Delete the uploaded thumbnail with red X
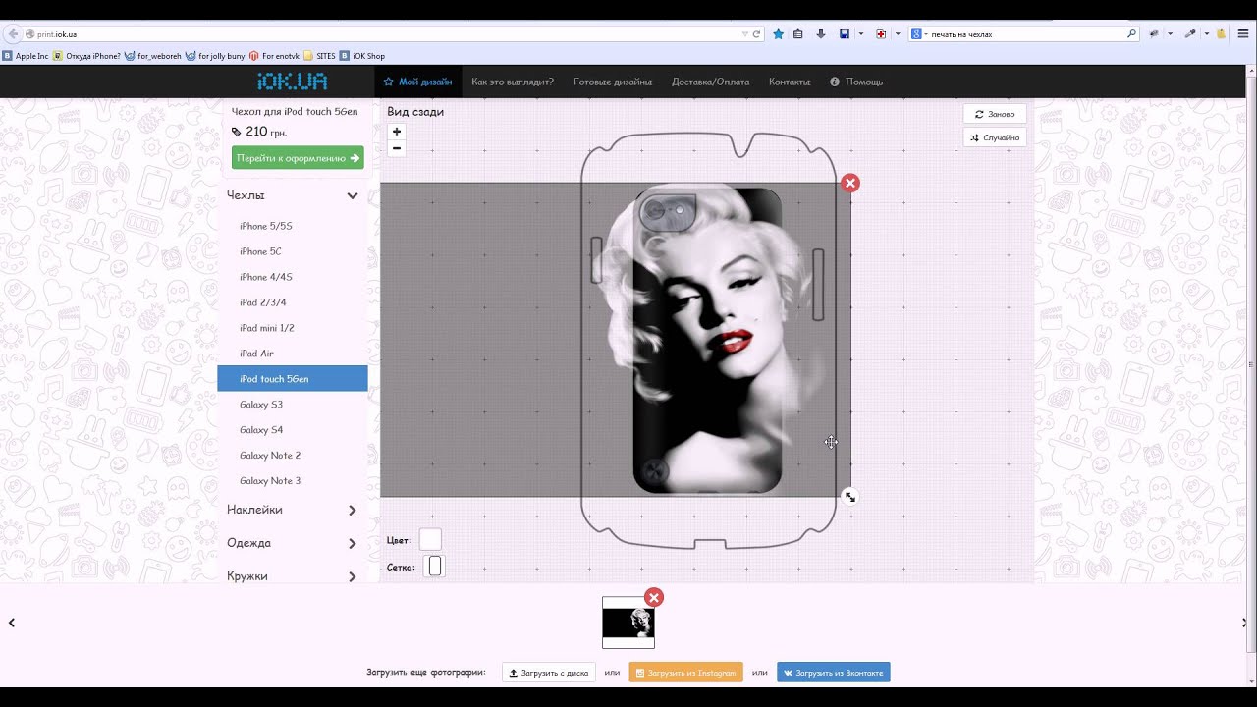The height and width of the screenshot is (707, 1257). pos(654,597)
